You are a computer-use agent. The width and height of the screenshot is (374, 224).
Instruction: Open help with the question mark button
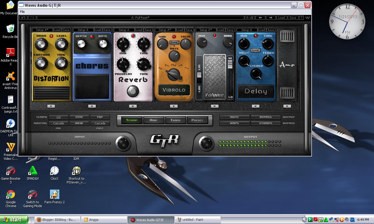point(302,18)
